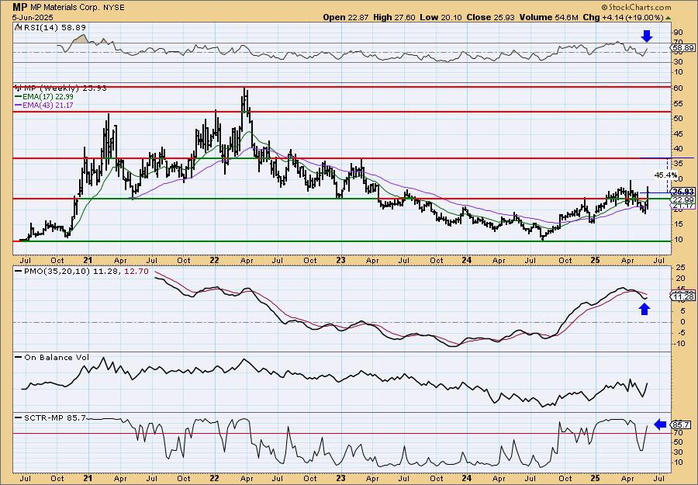
Task: Click the 11.28 PMO axis value tag
Action: pos(682,297)
